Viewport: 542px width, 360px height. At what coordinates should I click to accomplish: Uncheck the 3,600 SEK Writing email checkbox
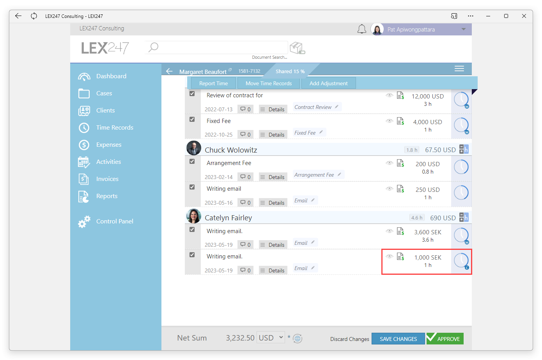pos(192,230)
